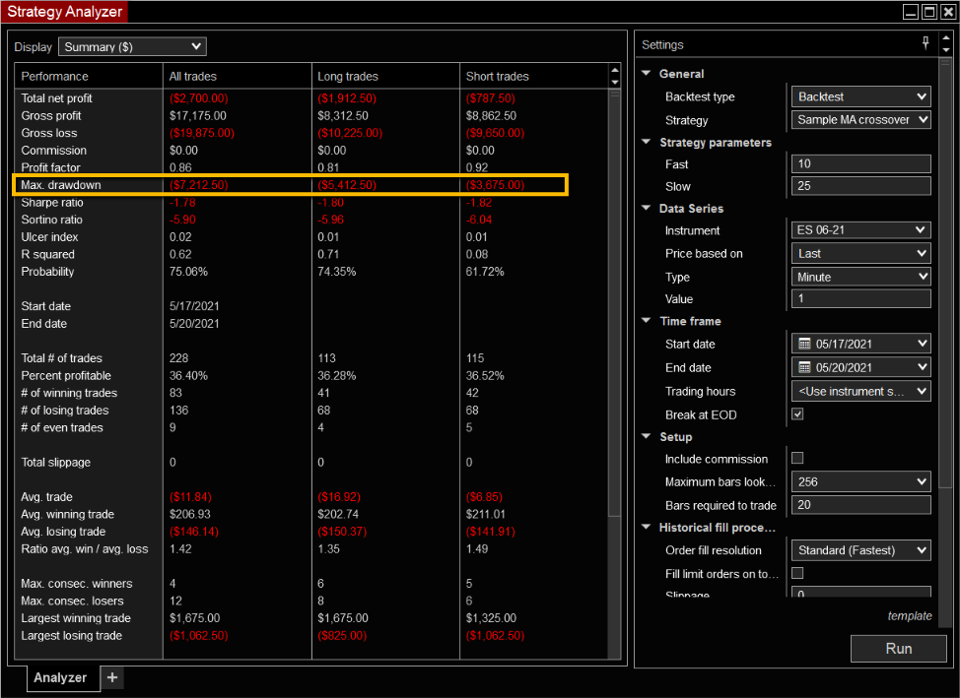Click Bars required to trade field

(860, 505)
